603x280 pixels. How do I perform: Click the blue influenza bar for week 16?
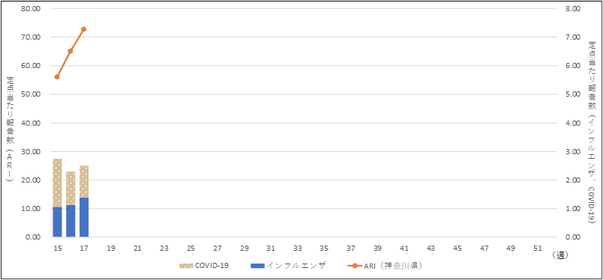pos(70,221)
